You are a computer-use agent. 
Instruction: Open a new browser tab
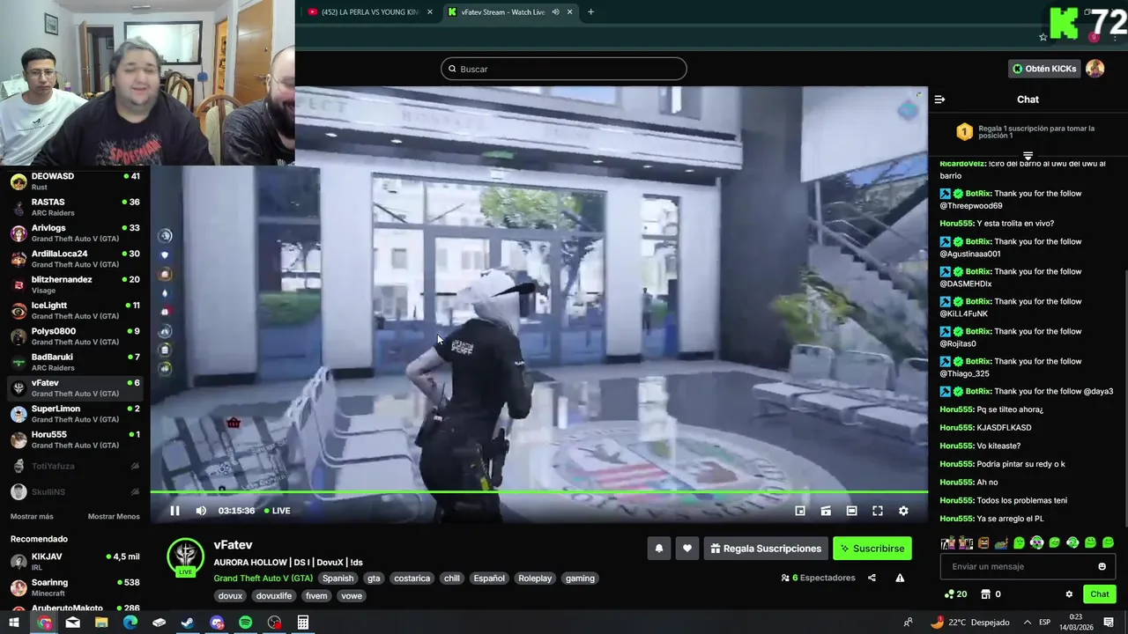(x=590, y=12)
